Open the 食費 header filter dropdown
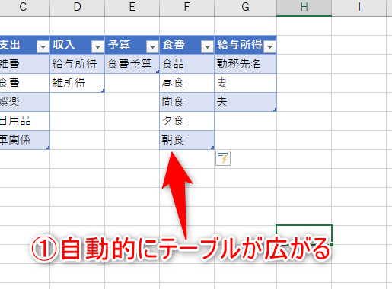The image size is (392, 289). click(207, 46)
